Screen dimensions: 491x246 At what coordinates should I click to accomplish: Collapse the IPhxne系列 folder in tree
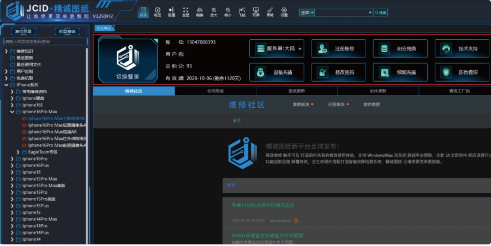click(6, 85)
